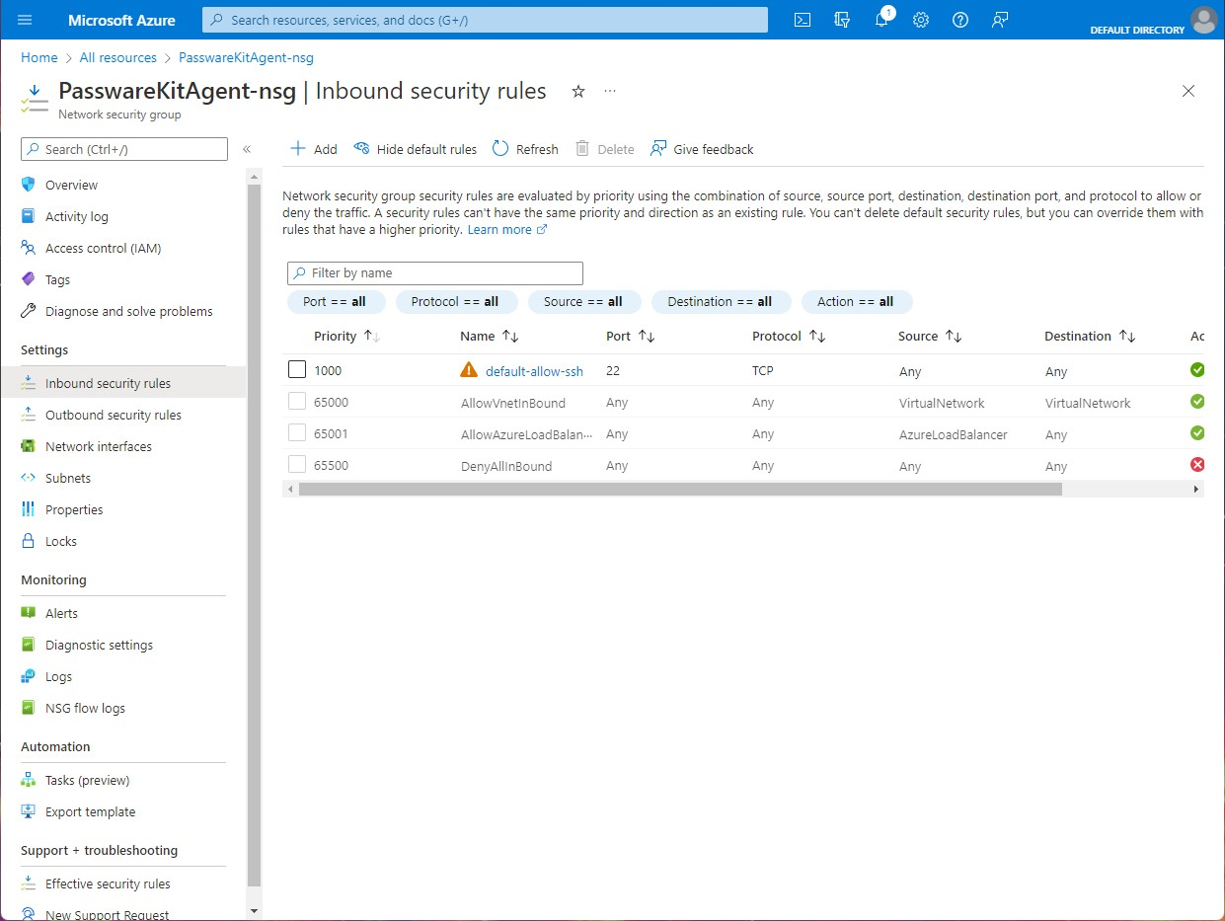Open the Learn more link
Viewport: 1225px width, 921px height.
tap(506, 230)
